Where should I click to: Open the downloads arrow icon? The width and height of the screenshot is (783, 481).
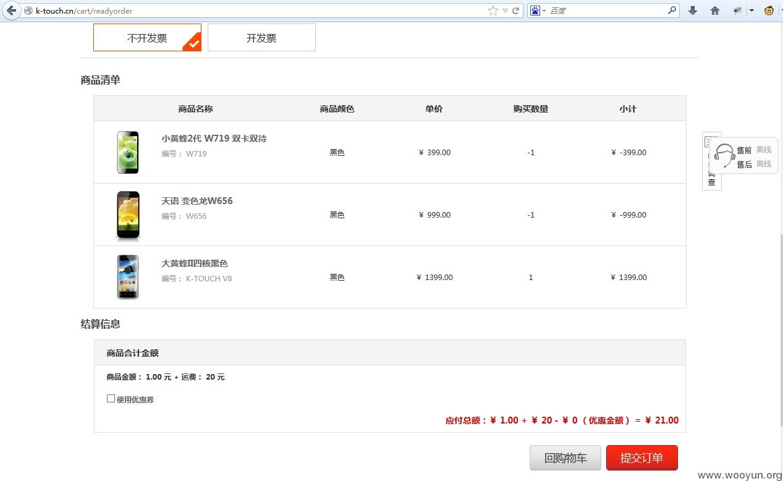tap(693, 11)
